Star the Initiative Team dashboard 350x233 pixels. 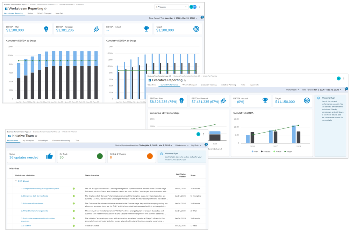click(x=36, y=136)
